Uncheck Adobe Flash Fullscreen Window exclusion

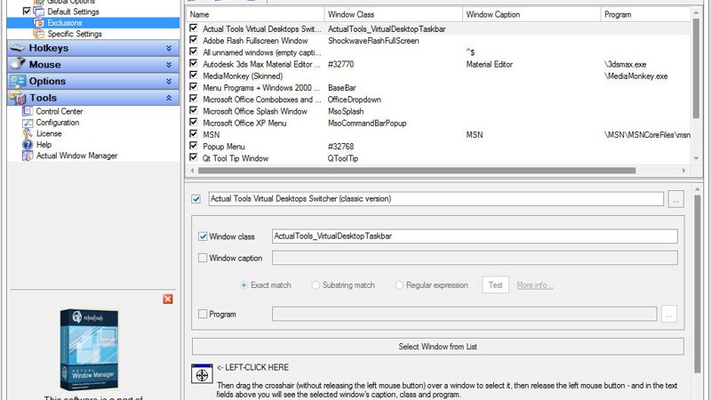point(194,40)
